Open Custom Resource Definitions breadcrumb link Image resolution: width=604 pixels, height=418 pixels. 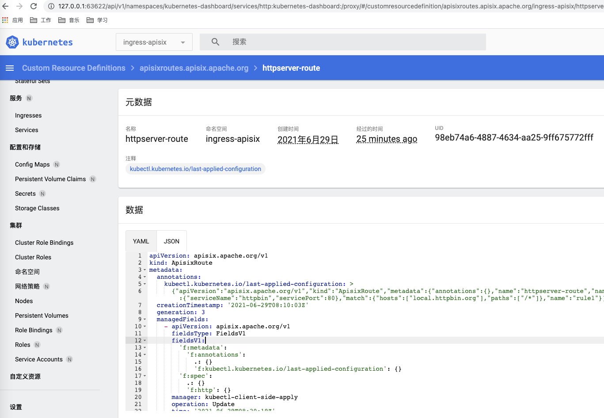tap(73, 68)
